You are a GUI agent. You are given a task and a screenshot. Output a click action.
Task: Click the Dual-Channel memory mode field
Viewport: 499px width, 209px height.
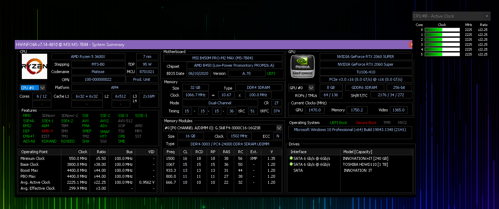tap(220, 103)
